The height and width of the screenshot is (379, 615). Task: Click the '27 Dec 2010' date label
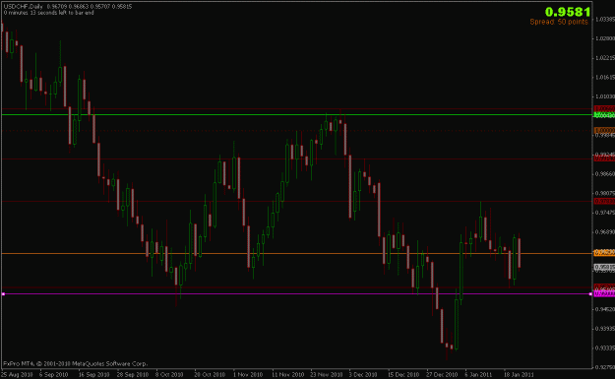442,375
